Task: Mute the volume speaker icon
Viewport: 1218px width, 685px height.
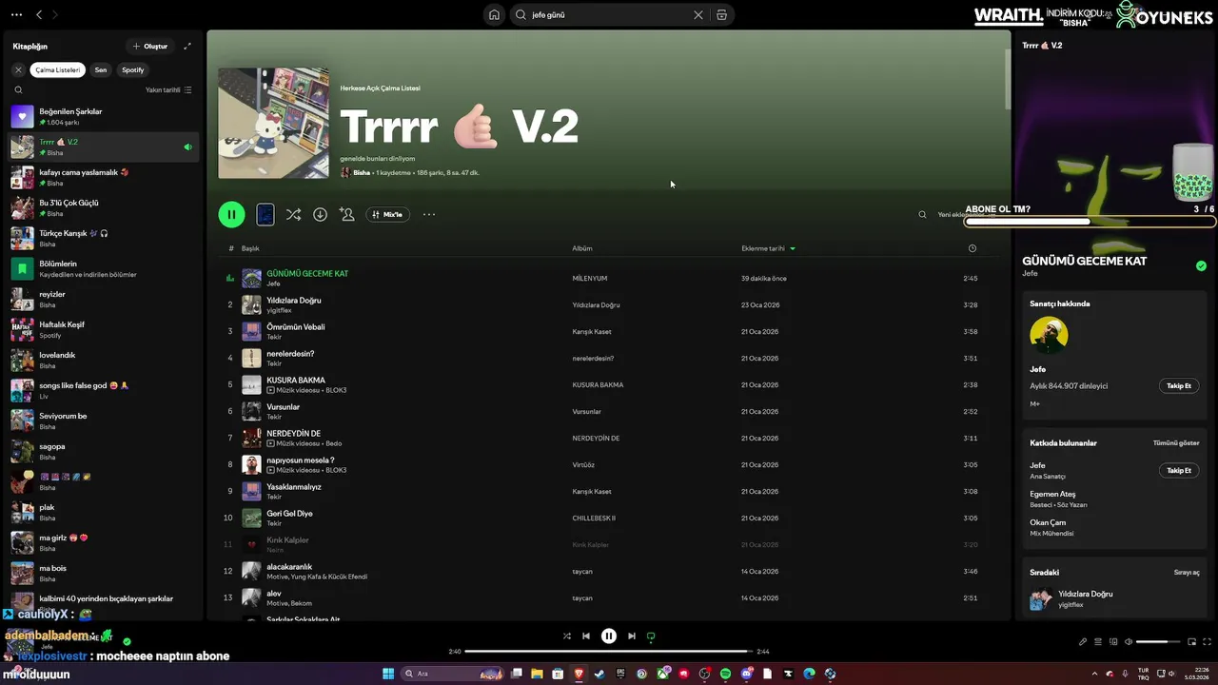Action: 1129,642
